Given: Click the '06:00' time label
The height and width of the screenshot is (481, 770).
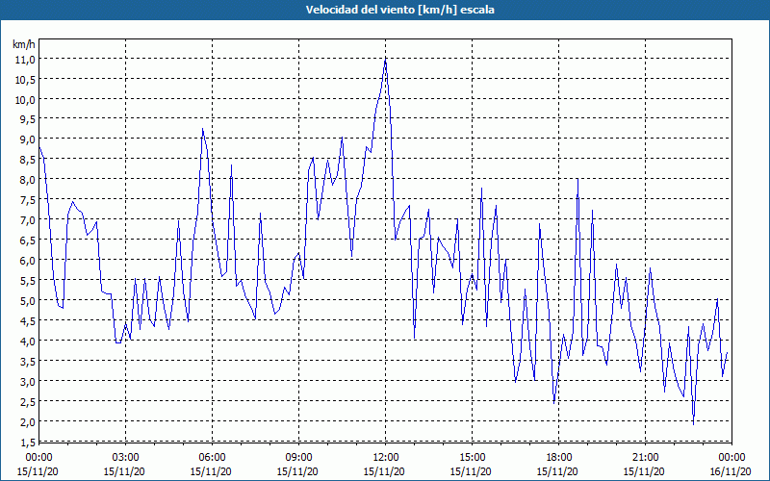Looking at the screenshot, I should [212, 458].
